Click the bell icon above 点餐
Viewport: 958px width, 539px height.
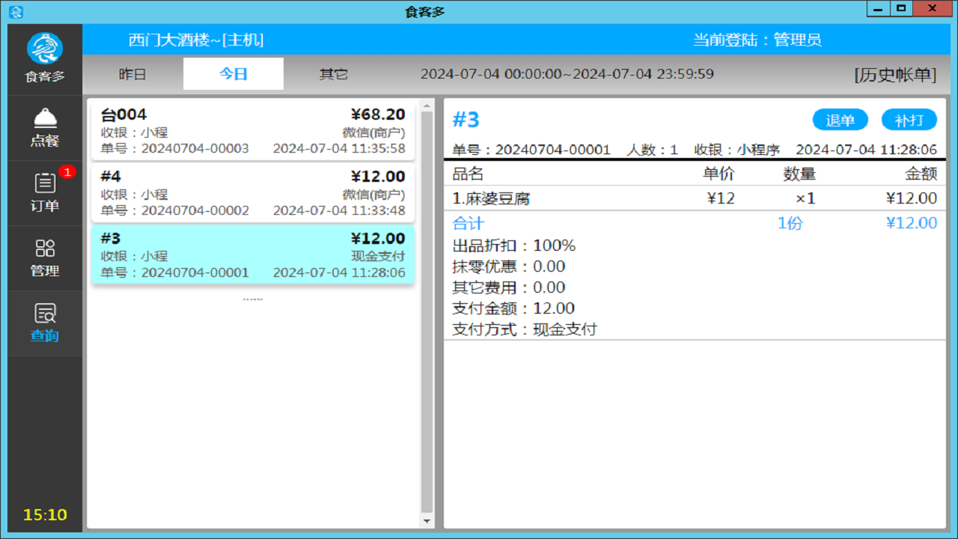(x=45, y=118)
